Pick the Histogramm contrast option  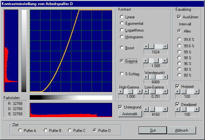click(x=122, y=37)
